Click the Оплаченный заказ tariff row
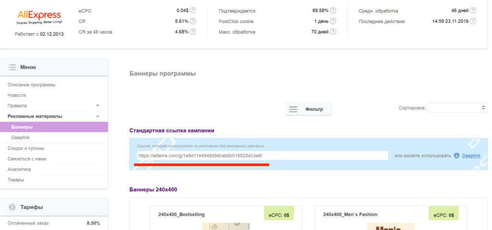Screen dimensions: 492x230 pos(54,223)
